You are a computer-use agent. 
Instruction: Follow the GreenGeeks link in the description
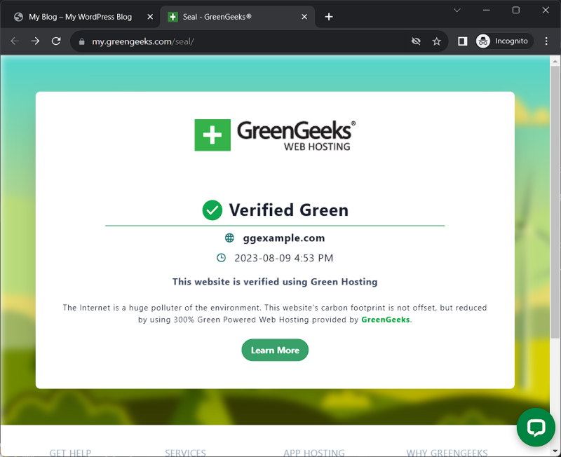[385, 320]
